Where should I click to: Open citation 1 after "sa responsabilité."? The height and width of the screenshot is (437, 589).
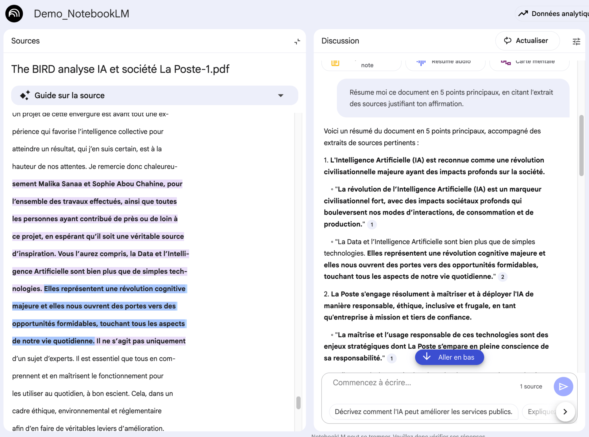click(x=391, y=358)
